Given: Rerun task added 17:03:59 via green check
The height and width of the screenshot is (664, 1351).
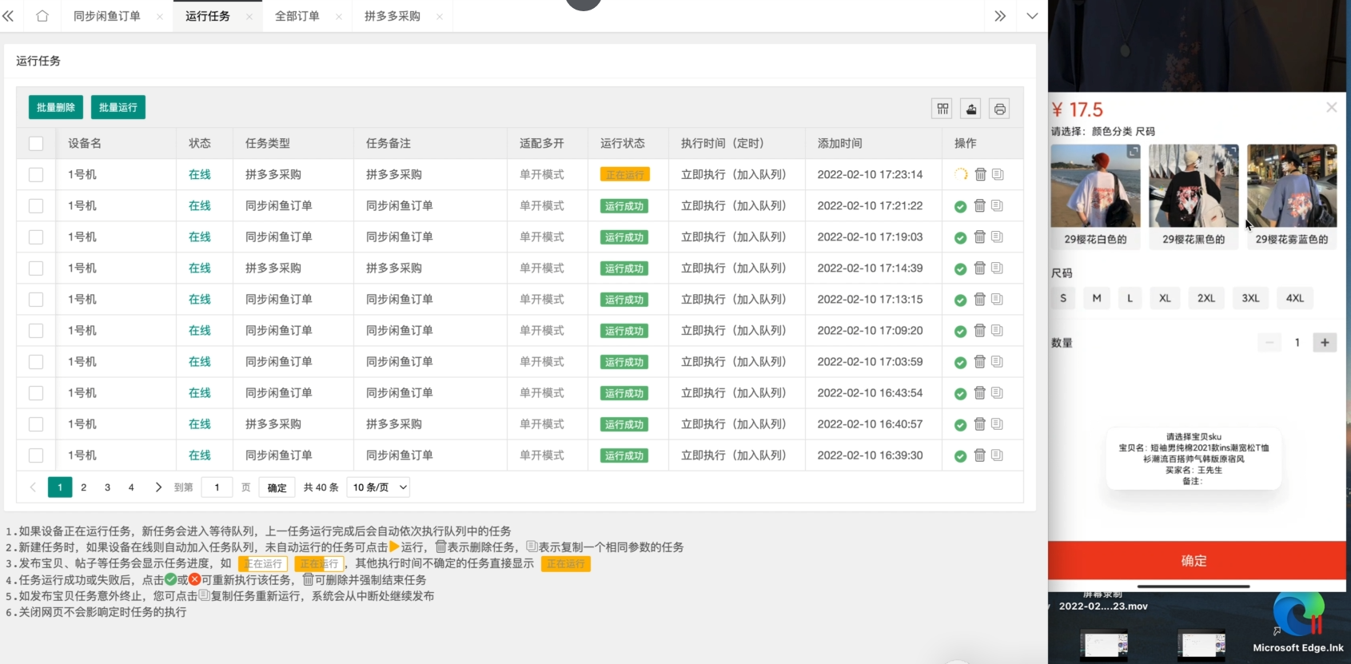Looking at the screenshot, I should [x=960, y=362].
